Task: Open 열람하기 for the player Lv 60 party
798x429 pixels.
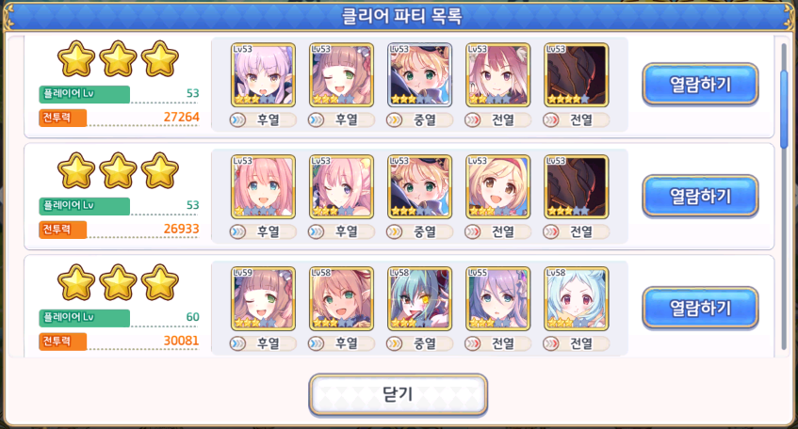Action: pyautogui.click(x=700, y=308)
